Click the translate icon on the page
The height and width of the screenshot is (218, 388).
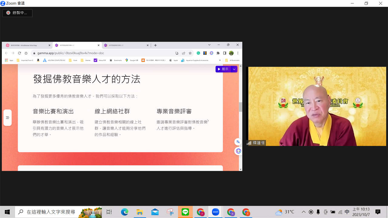(238, 142)
